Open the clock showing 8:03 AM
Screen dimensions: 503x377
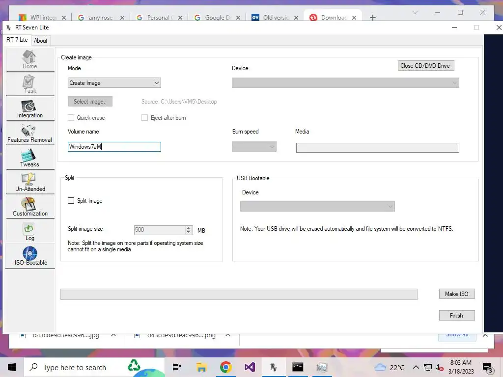click(461, 367)
